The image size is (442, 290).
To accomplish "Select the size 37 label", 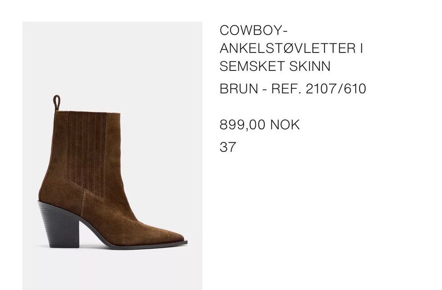I will 227,147.
